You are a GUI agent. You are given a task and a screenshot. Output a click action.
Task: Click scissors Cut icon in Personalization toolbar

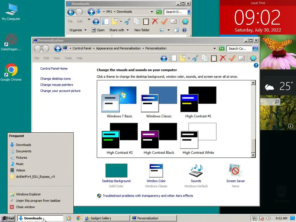(196, 58)
